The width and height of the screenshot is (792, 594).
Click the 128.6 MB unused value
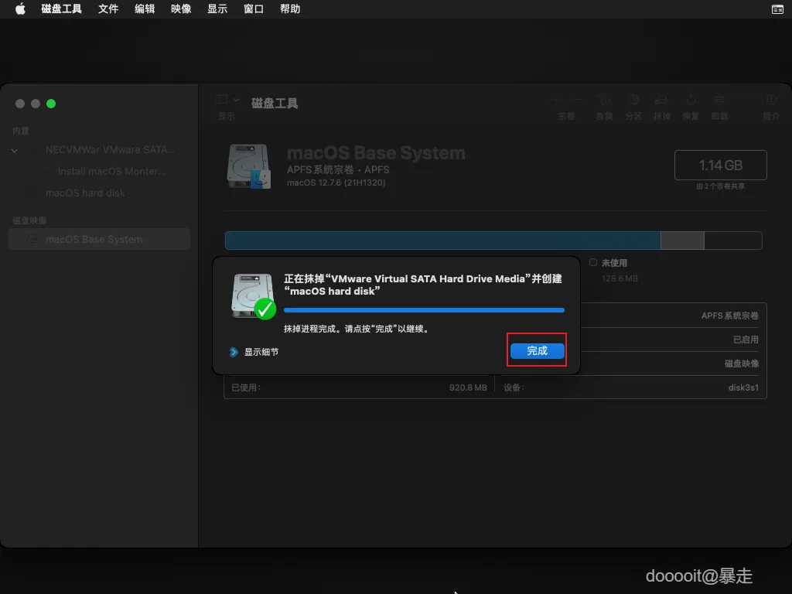click(x=620, y=278)
